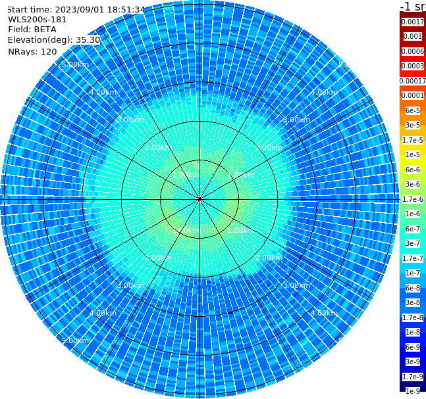Screen dimensions: 426x399
Task: Click the 1.7e-6 colorbar label
Action: click(x=413, y=199)
